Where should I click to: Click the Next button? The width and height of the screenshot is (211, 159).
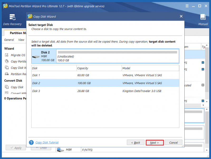click(155, 143)
